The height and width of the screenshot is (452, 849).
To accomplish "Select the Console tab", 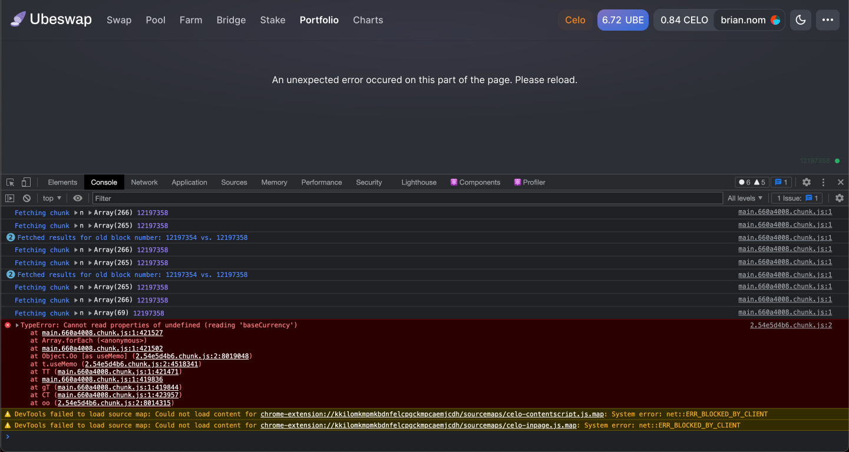I will pyautogui.click(x=104, y=182).
